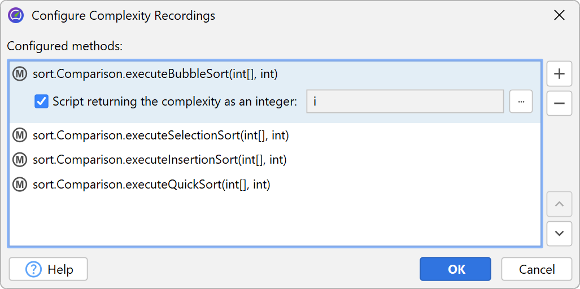
Task: Close the Configure Complexity Recordings dialog
Action: (x=559, y=15)
